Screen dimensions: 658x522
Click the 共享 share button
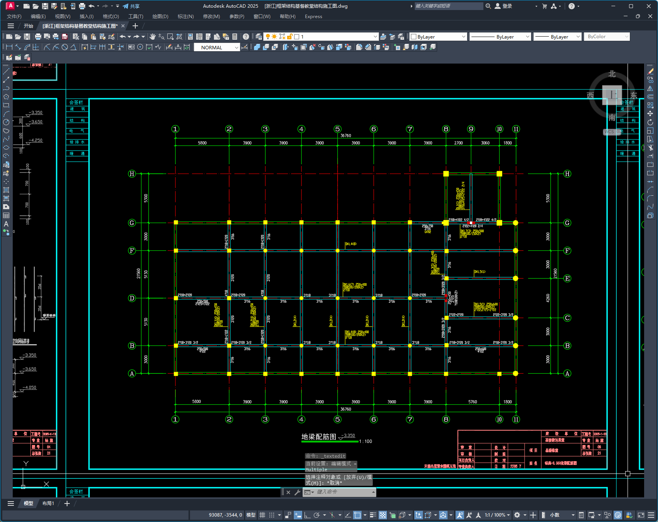[131, 6]
